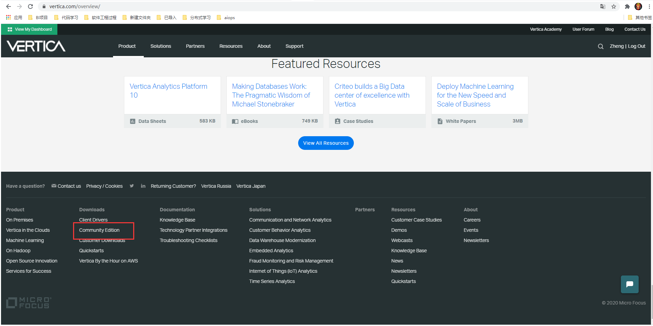Expand the Resources navigation menu

click(231, 46)
